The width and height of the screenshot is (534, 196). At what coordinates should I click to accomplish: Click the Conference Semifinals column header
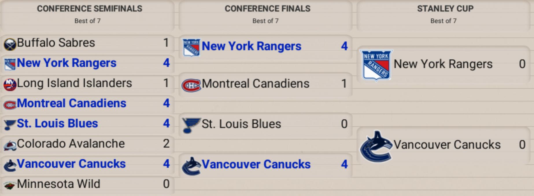tap(89, 9)
